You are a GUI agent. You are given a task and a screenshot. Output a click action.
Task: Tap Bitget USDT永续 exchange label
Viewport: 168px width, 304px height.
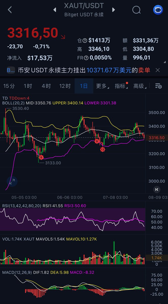click(84, 14)
